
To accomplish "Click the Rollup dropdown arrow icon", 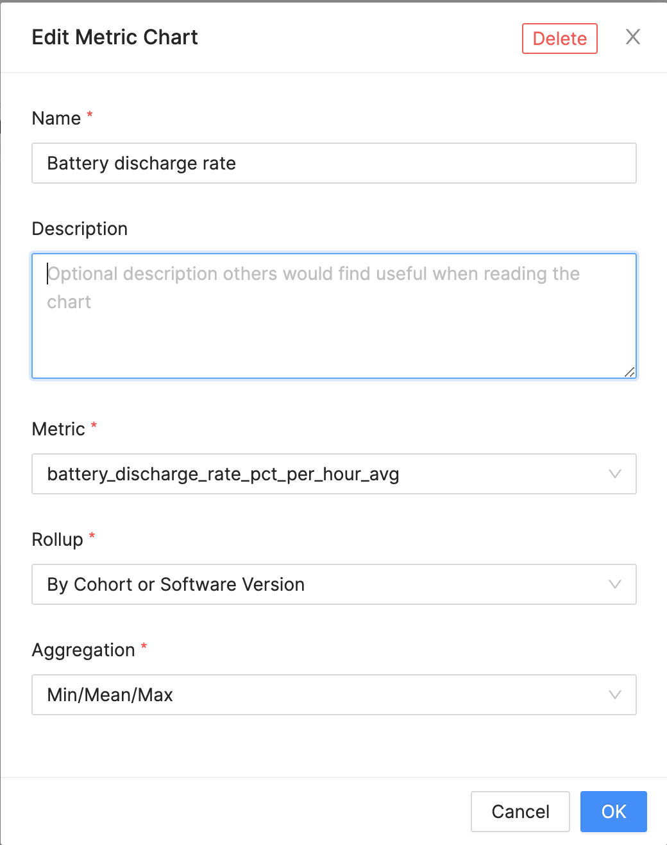I will point(615,584).
